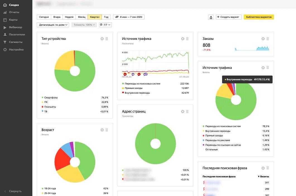Image resolution: width=296 pixels, height=196 pixels.
Task: Select the Квартал period tab
Action: pos(95,17)
